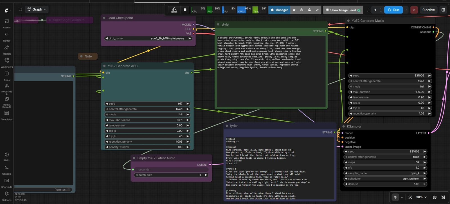Click the red cancel X button
This screenshot has width=450, height=204.
414,10
